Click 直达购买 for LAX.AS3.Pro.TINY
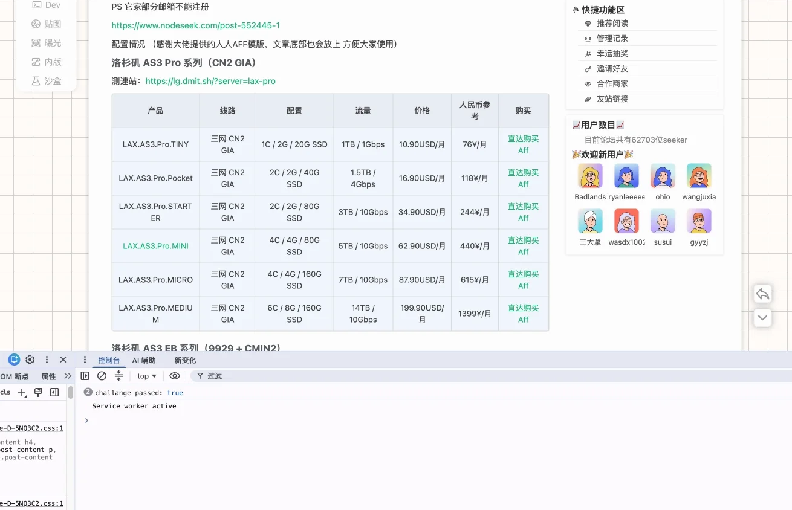 (x=523, y=138)
